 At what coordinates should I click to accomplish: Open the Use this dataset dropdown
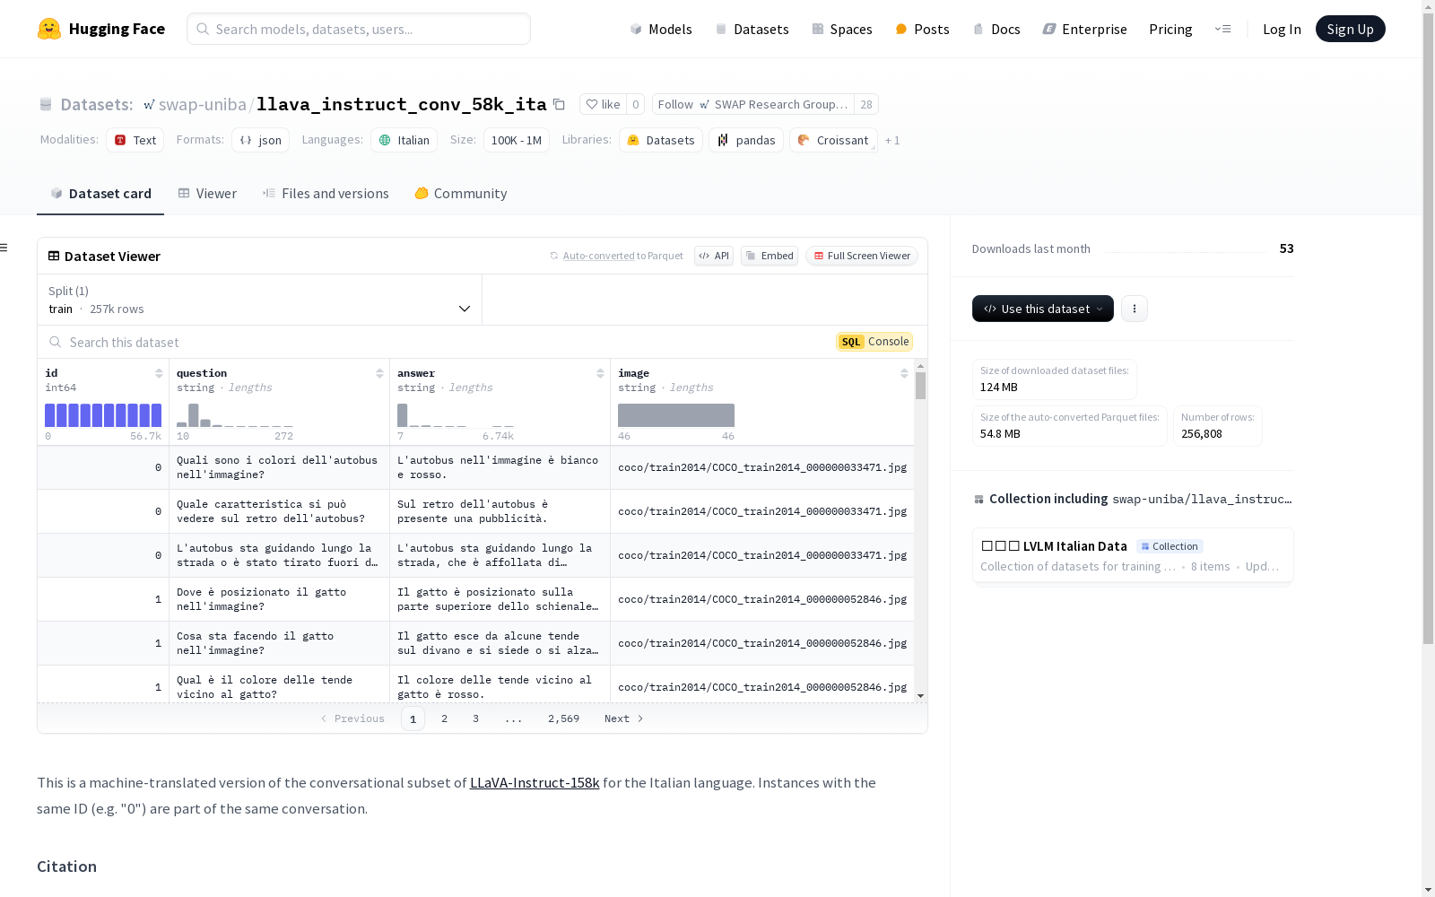coord(1043,309)
